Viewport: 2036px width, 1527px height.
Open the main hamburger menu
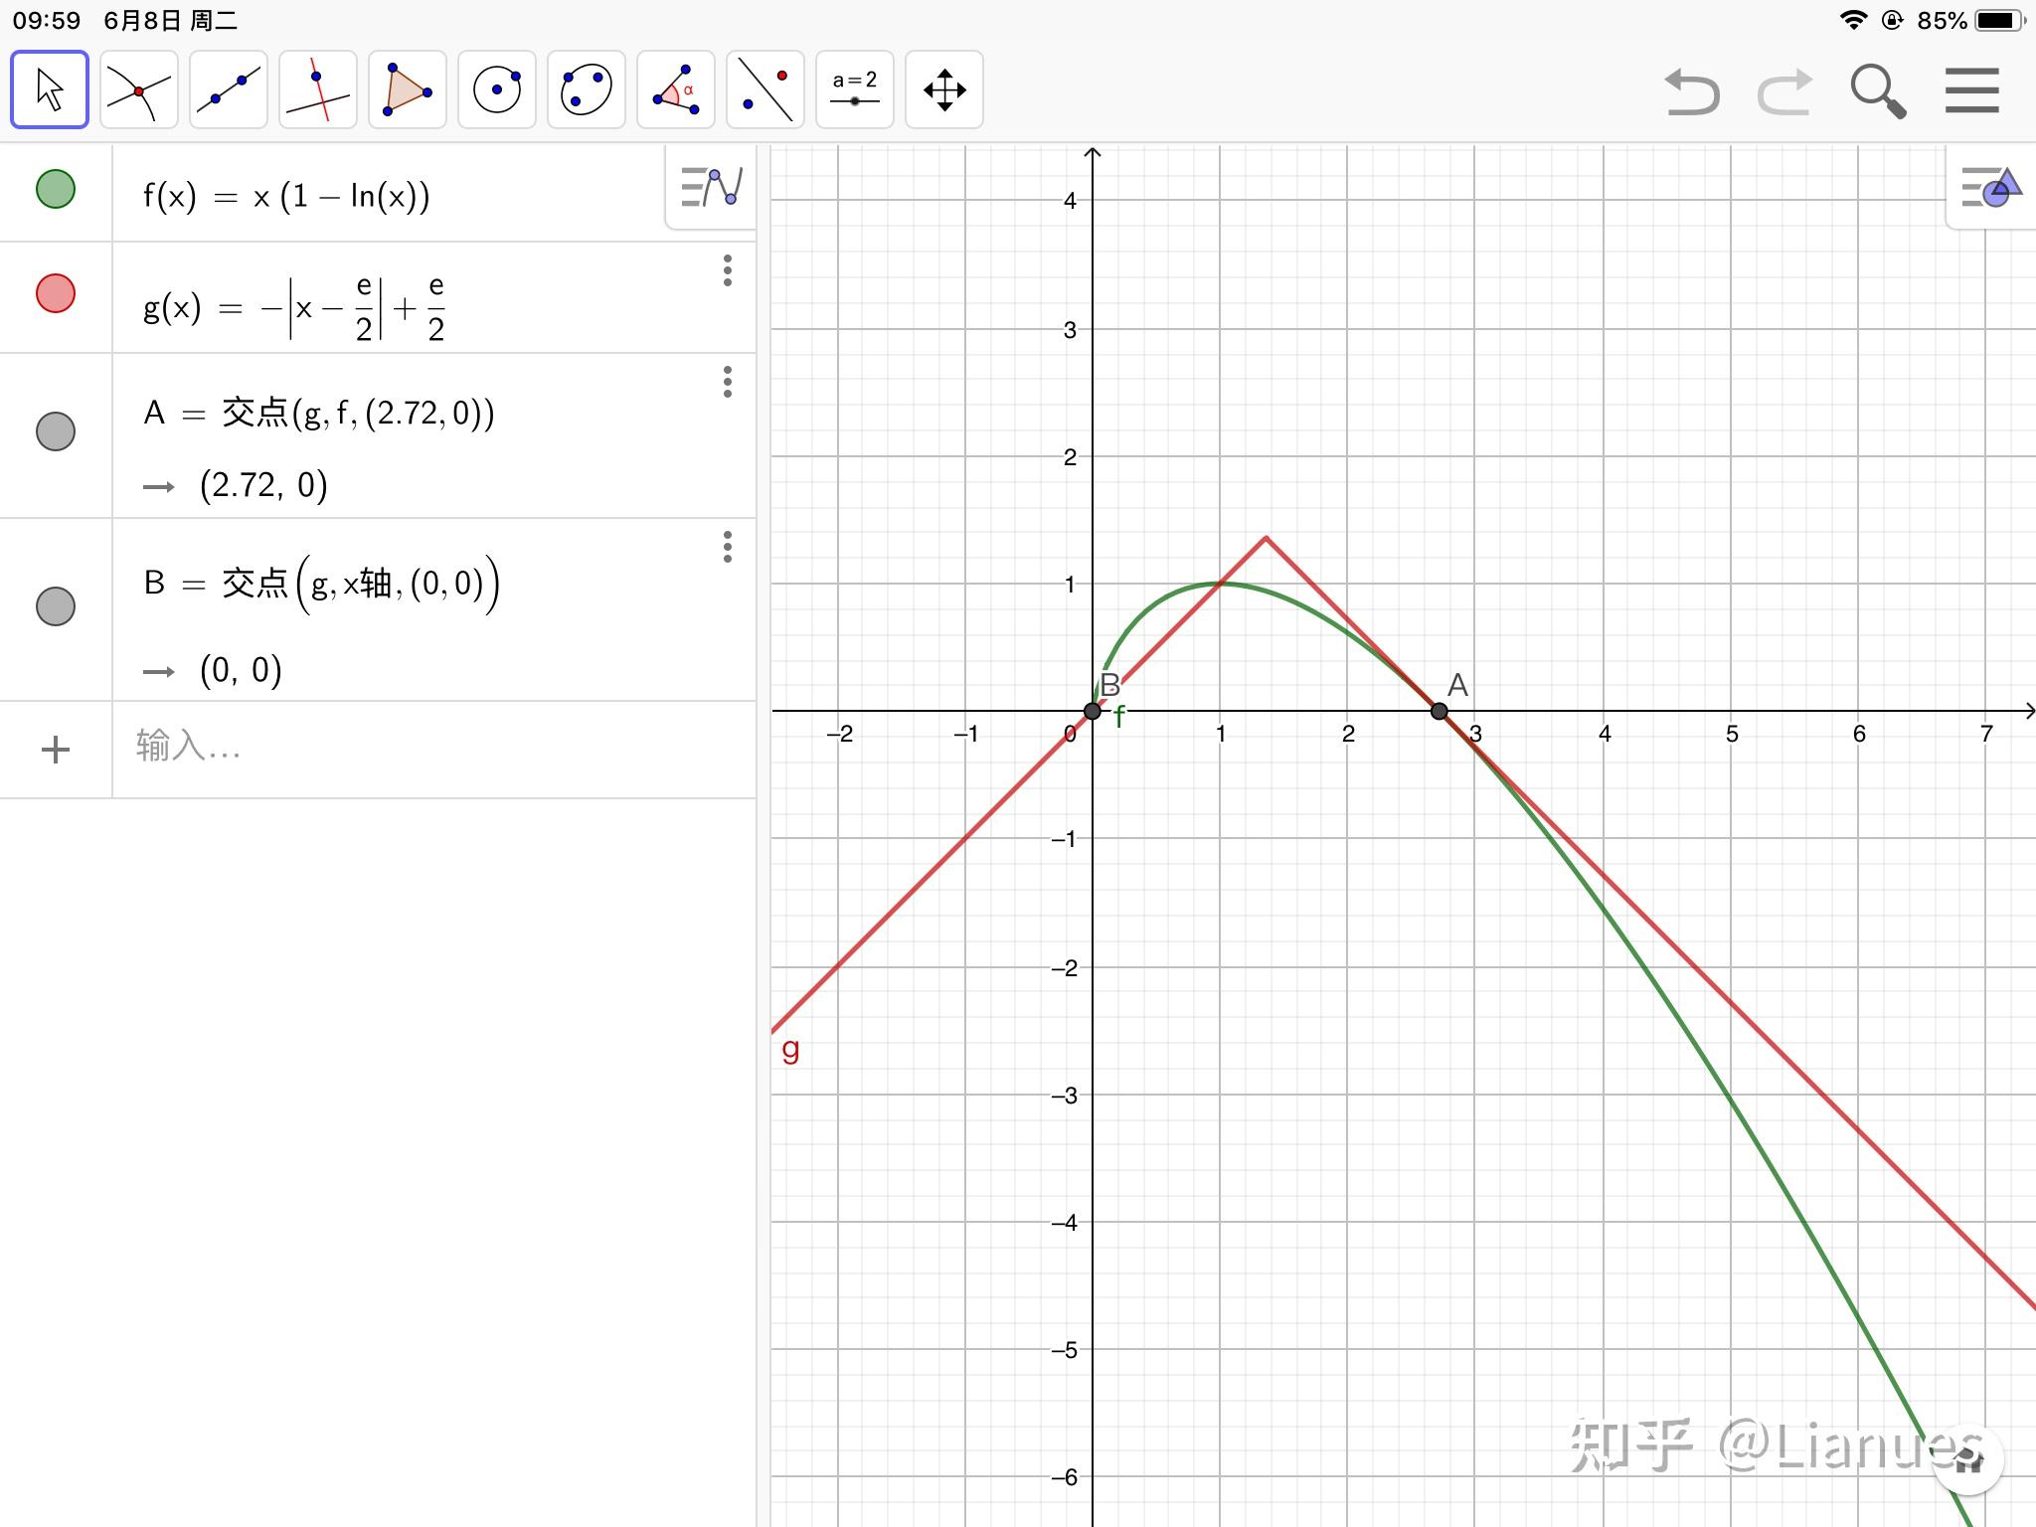[x=1972, y=90]
